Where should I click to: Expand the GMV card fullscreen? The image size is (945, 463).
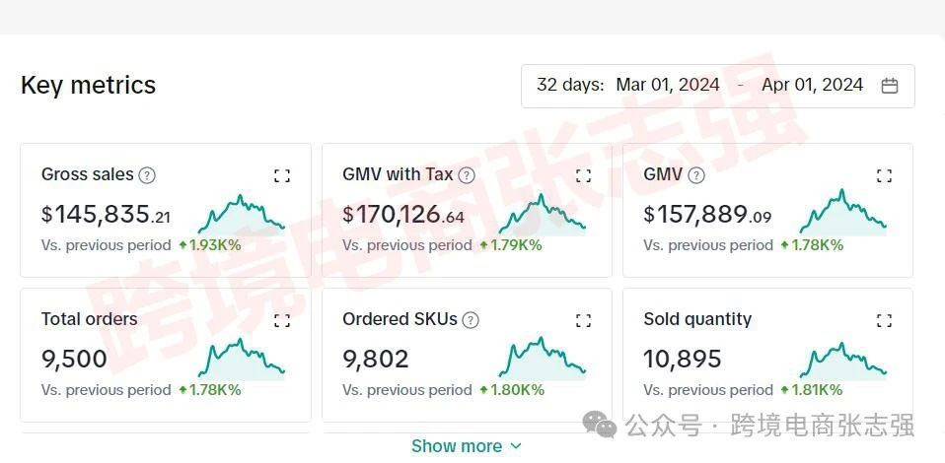pos(884,176)
